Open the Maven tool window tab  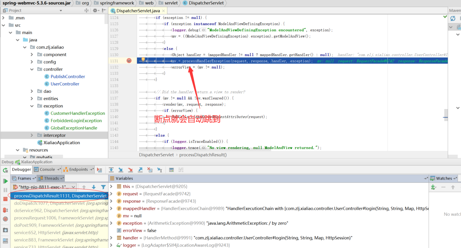[x=455, y=11]
